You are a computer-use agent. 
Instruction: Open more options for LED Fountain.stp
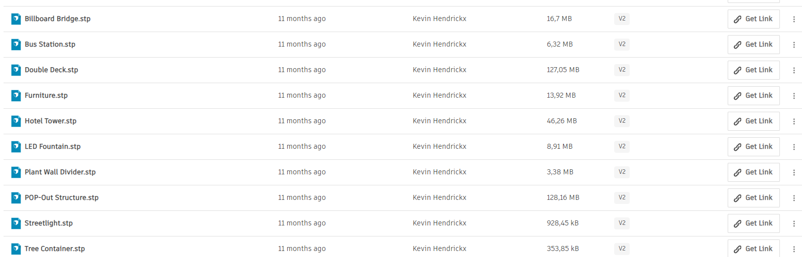pos(793,147)
